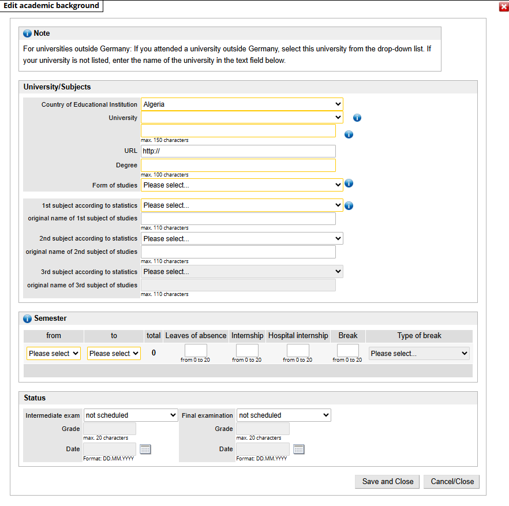Image resolution: width=509 pixels, height=506 pixels.
Task: Open 2nd subject according to statistics dropdown
Action: (x=242, y=238)
